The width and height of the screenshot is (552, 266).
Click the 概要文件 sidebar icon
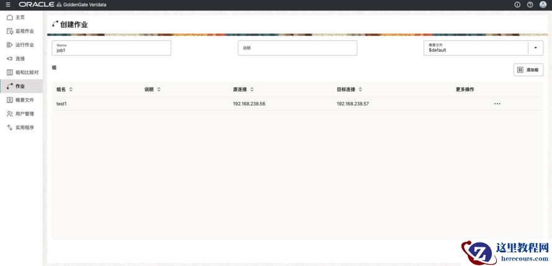[10, 100]
